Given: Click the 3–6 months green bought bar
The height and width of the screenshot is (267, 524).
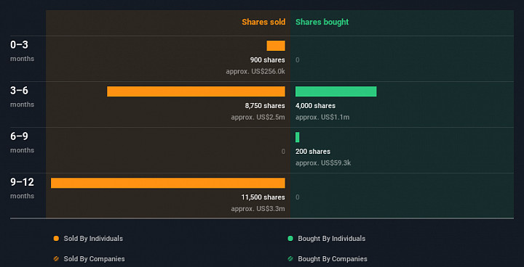Looking at the screenshot, I should click(336, 91).
